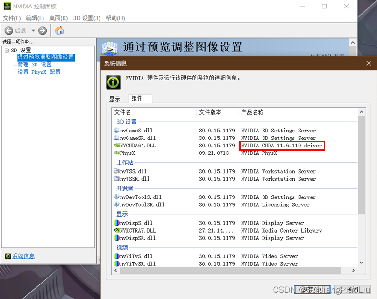Click down arrow of component list scrollbar
Viewport: 377px width, 299px height.
(x=361, y=263)
